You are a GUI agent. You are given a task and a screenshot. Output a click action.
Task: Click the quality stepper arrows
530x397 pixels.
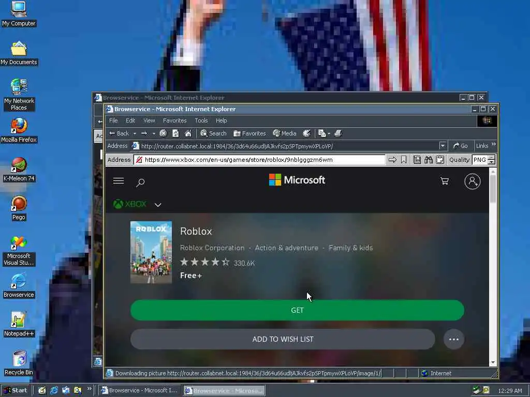click(492, 160)
